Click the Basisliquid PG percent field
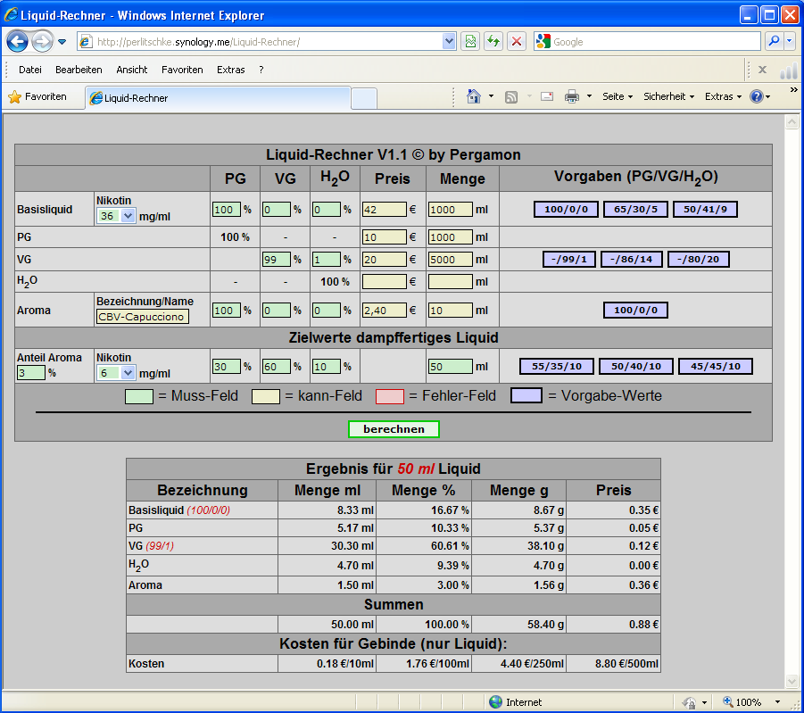The image size is (804, 713). click(226, 210)
